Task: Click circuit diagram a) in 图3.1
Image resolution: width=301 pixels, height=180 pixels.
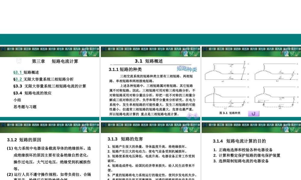Action: [x=227, y=71]
